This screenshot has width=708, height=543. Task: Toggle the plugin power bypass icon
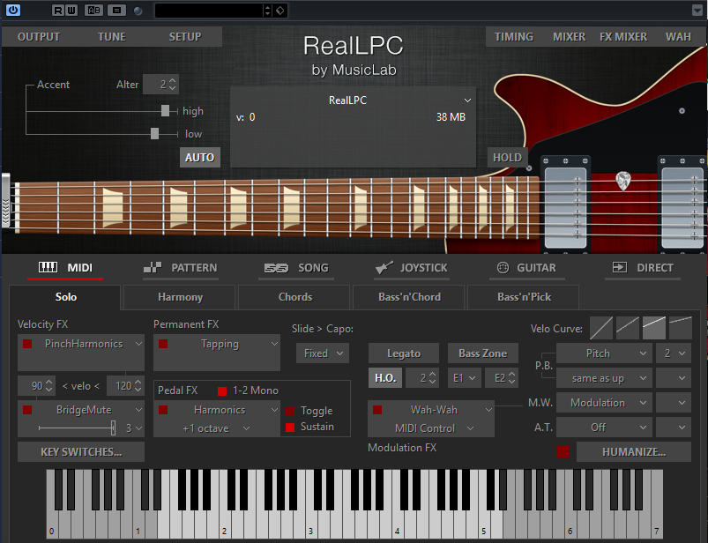point(13,10)
